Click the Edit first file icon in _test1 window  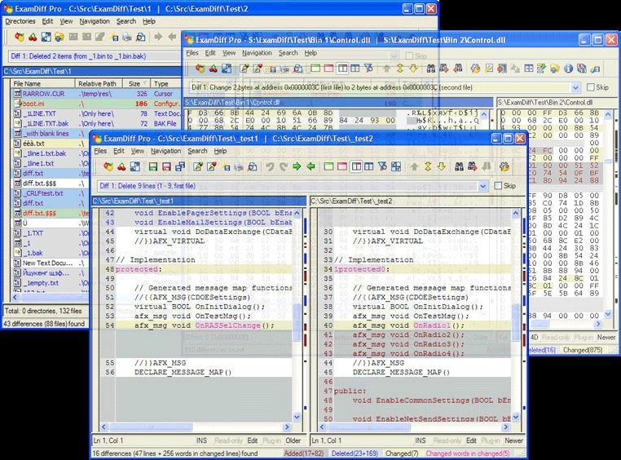pos(198,167)
